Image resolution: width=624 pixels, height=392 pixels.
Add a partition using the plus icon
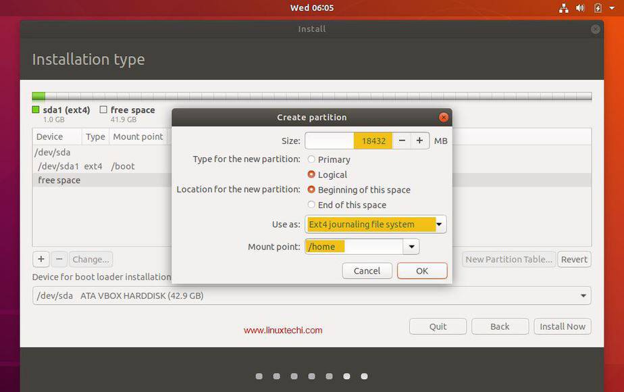pyautogui.click(x=41, y=259)
